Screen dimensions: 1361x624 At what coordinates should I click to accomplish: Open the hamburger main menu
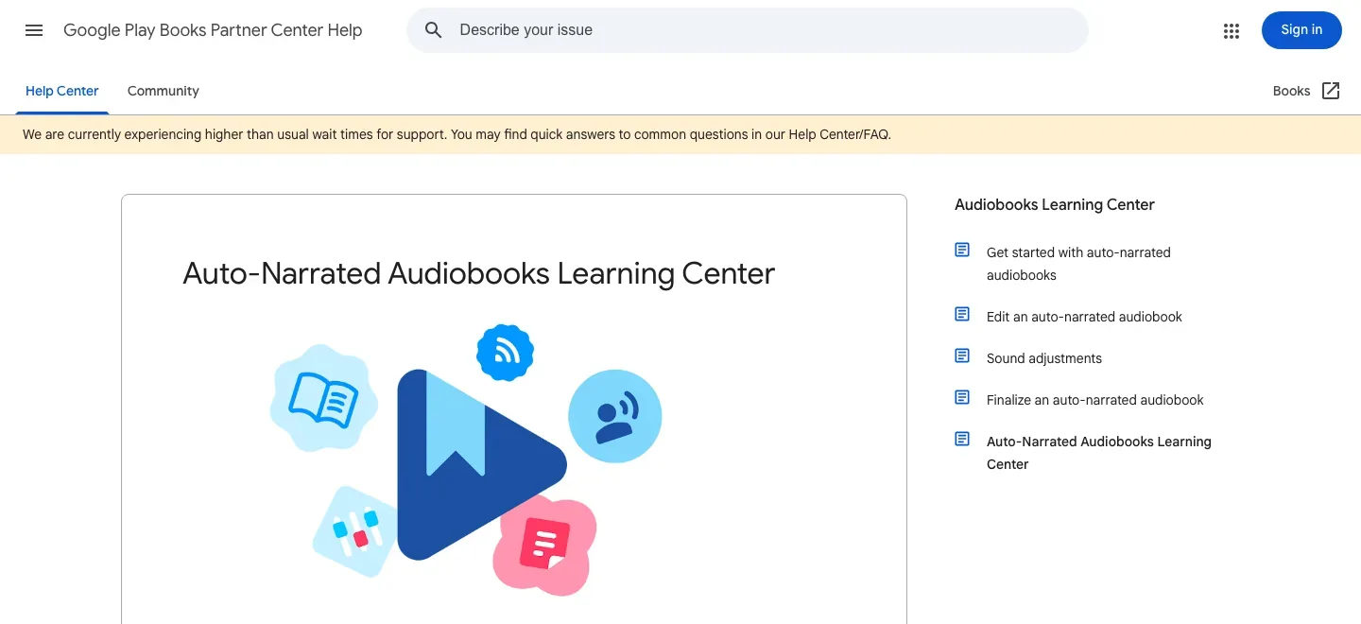34,30
